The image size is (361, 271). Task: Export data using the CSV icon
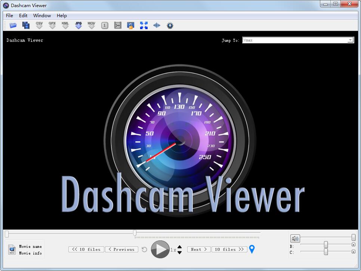(39, 25)
